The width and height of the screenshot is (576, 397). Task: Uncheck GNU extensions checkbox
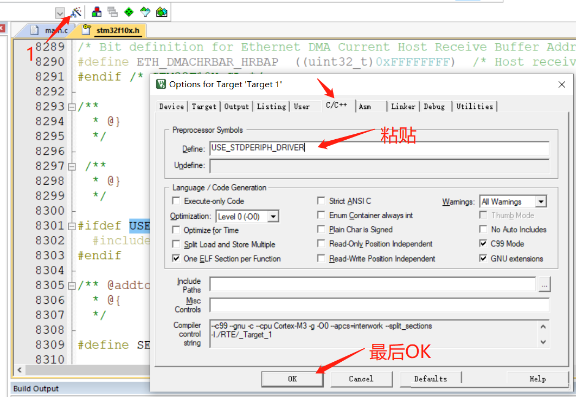483,258
